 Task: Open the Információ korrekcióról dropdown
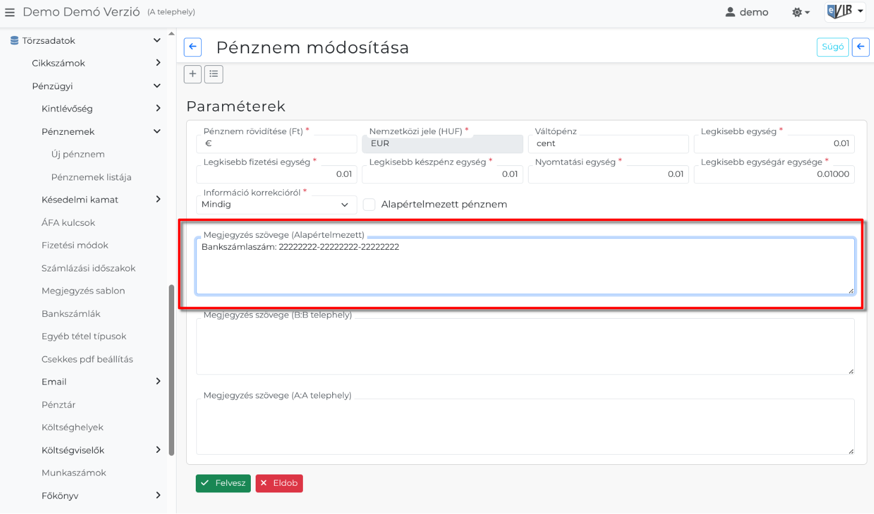pyautogui.click(x=276, y=204)
